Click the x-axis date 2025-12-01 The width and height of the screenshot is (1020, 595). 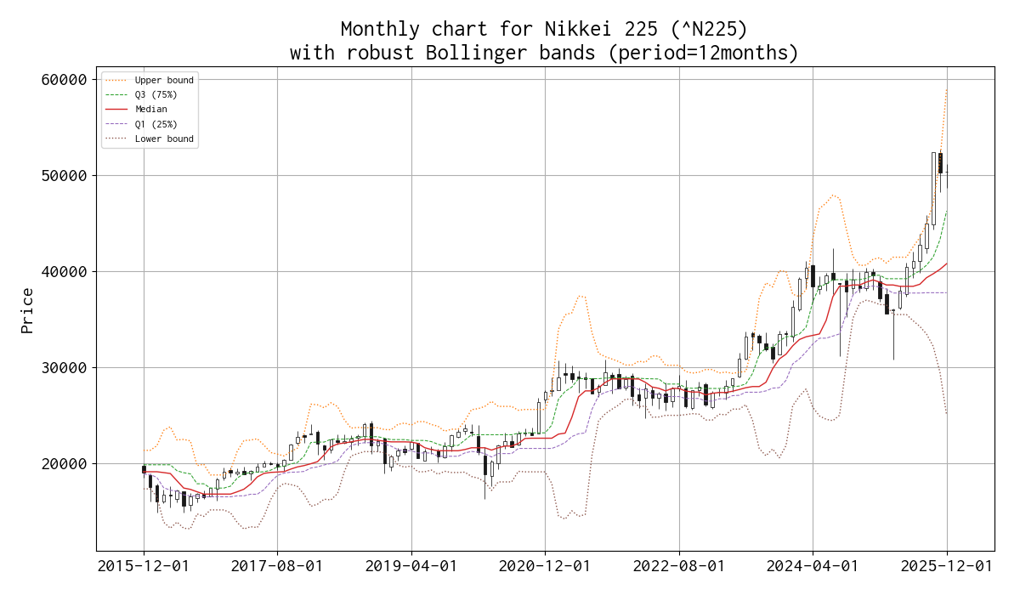[947, 566]
